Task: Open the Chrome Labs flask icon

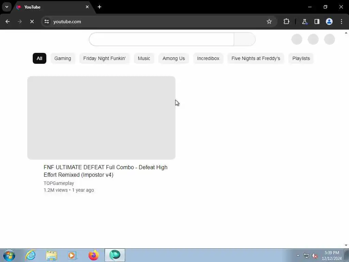Action: pos(304,21)
